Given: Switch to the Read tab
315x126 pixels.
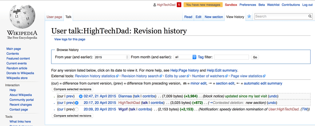Looking at the screenshot, I should click(x=188, y=17).
